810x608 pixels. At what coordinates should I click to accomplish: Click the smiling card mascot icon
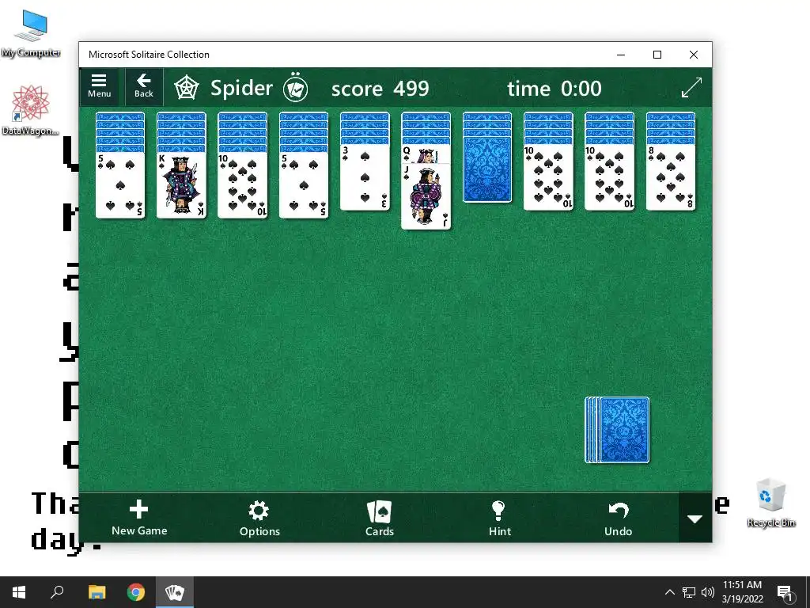tap(296, 88)
